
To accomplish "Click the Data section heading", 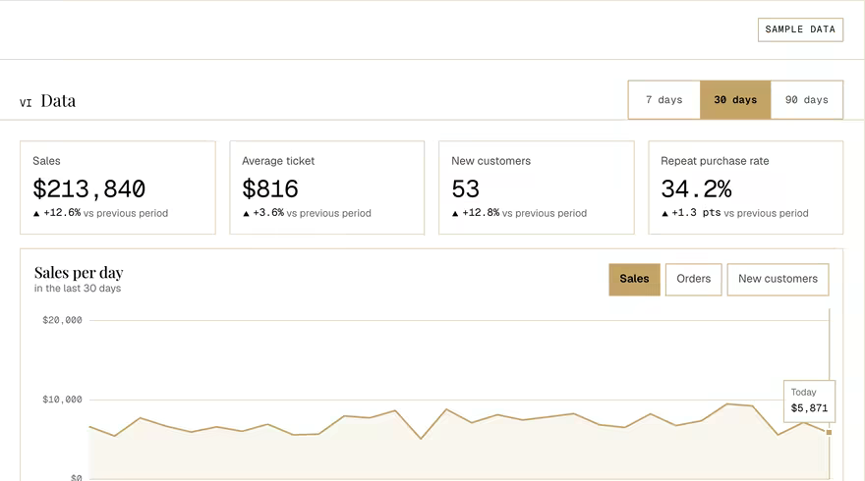I will (58, 101).
